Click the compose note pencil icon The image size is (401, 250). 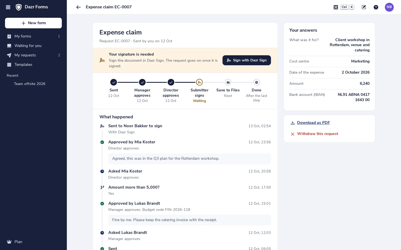click(x=364, y=7)
